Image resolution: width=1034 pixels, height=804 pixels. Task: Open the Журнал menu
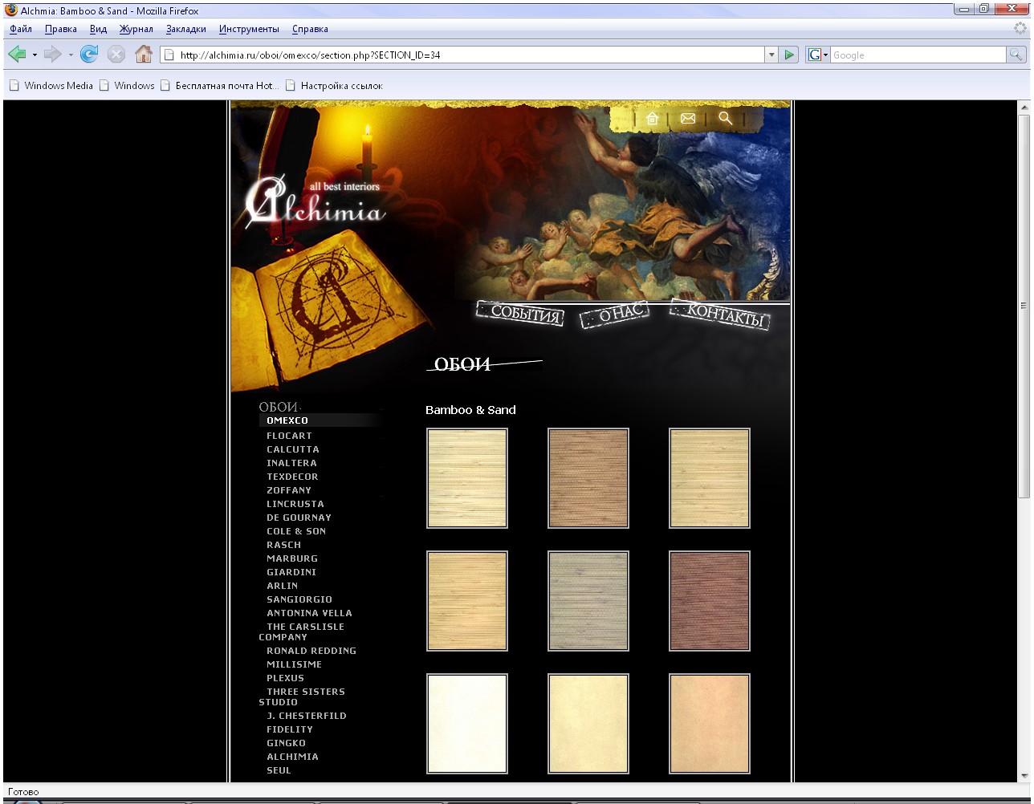click(x=136, y=29)
